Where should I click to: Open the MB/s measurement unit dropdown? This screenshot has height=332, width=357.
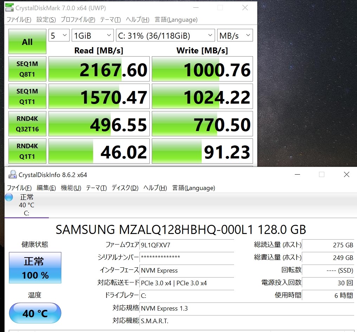click(234, 35)
